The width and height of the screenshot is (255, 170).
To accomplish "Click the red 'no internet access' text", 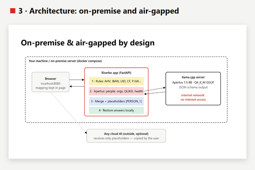I will 193,99.
